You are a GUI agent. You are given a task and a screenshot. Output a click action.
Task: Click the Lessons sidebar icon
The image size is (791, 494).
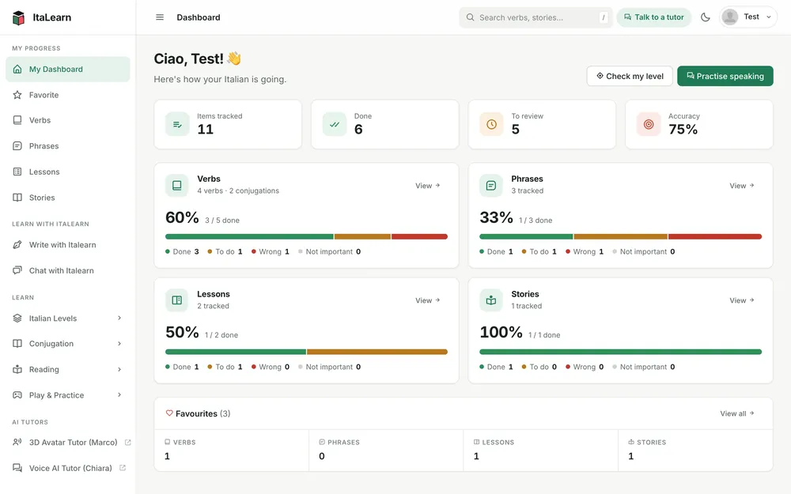pos(17,172)
